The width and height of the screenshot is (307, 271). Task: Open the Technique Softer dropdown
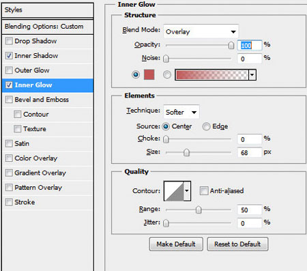pos(181,112)
